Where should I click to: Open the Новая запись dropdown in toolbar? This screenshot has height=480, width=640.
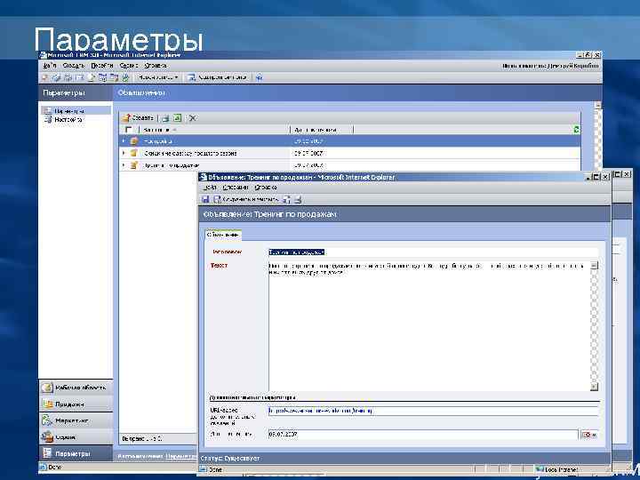point(157,77)
